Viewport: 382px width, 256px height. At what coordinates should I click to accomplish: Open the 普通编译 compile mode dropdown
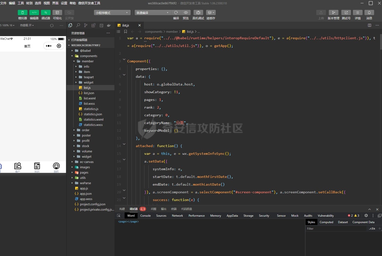[152, 13]
